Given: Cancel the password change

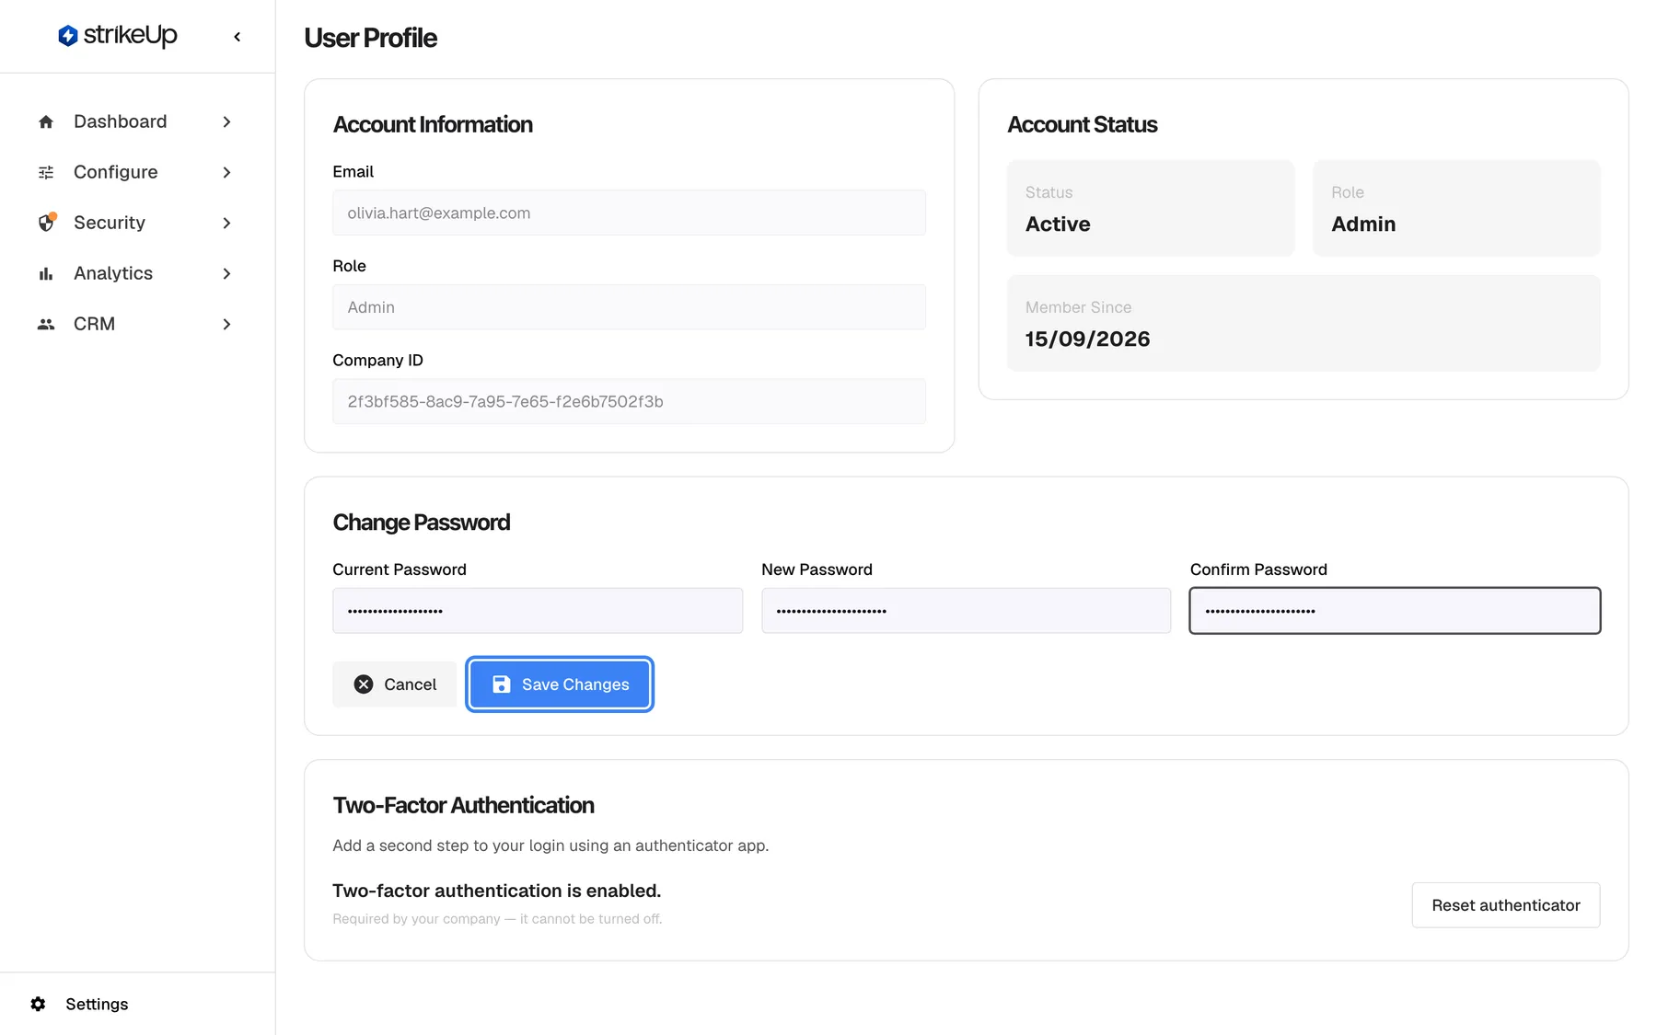Looking at the screenshot, I should point(394,684).
